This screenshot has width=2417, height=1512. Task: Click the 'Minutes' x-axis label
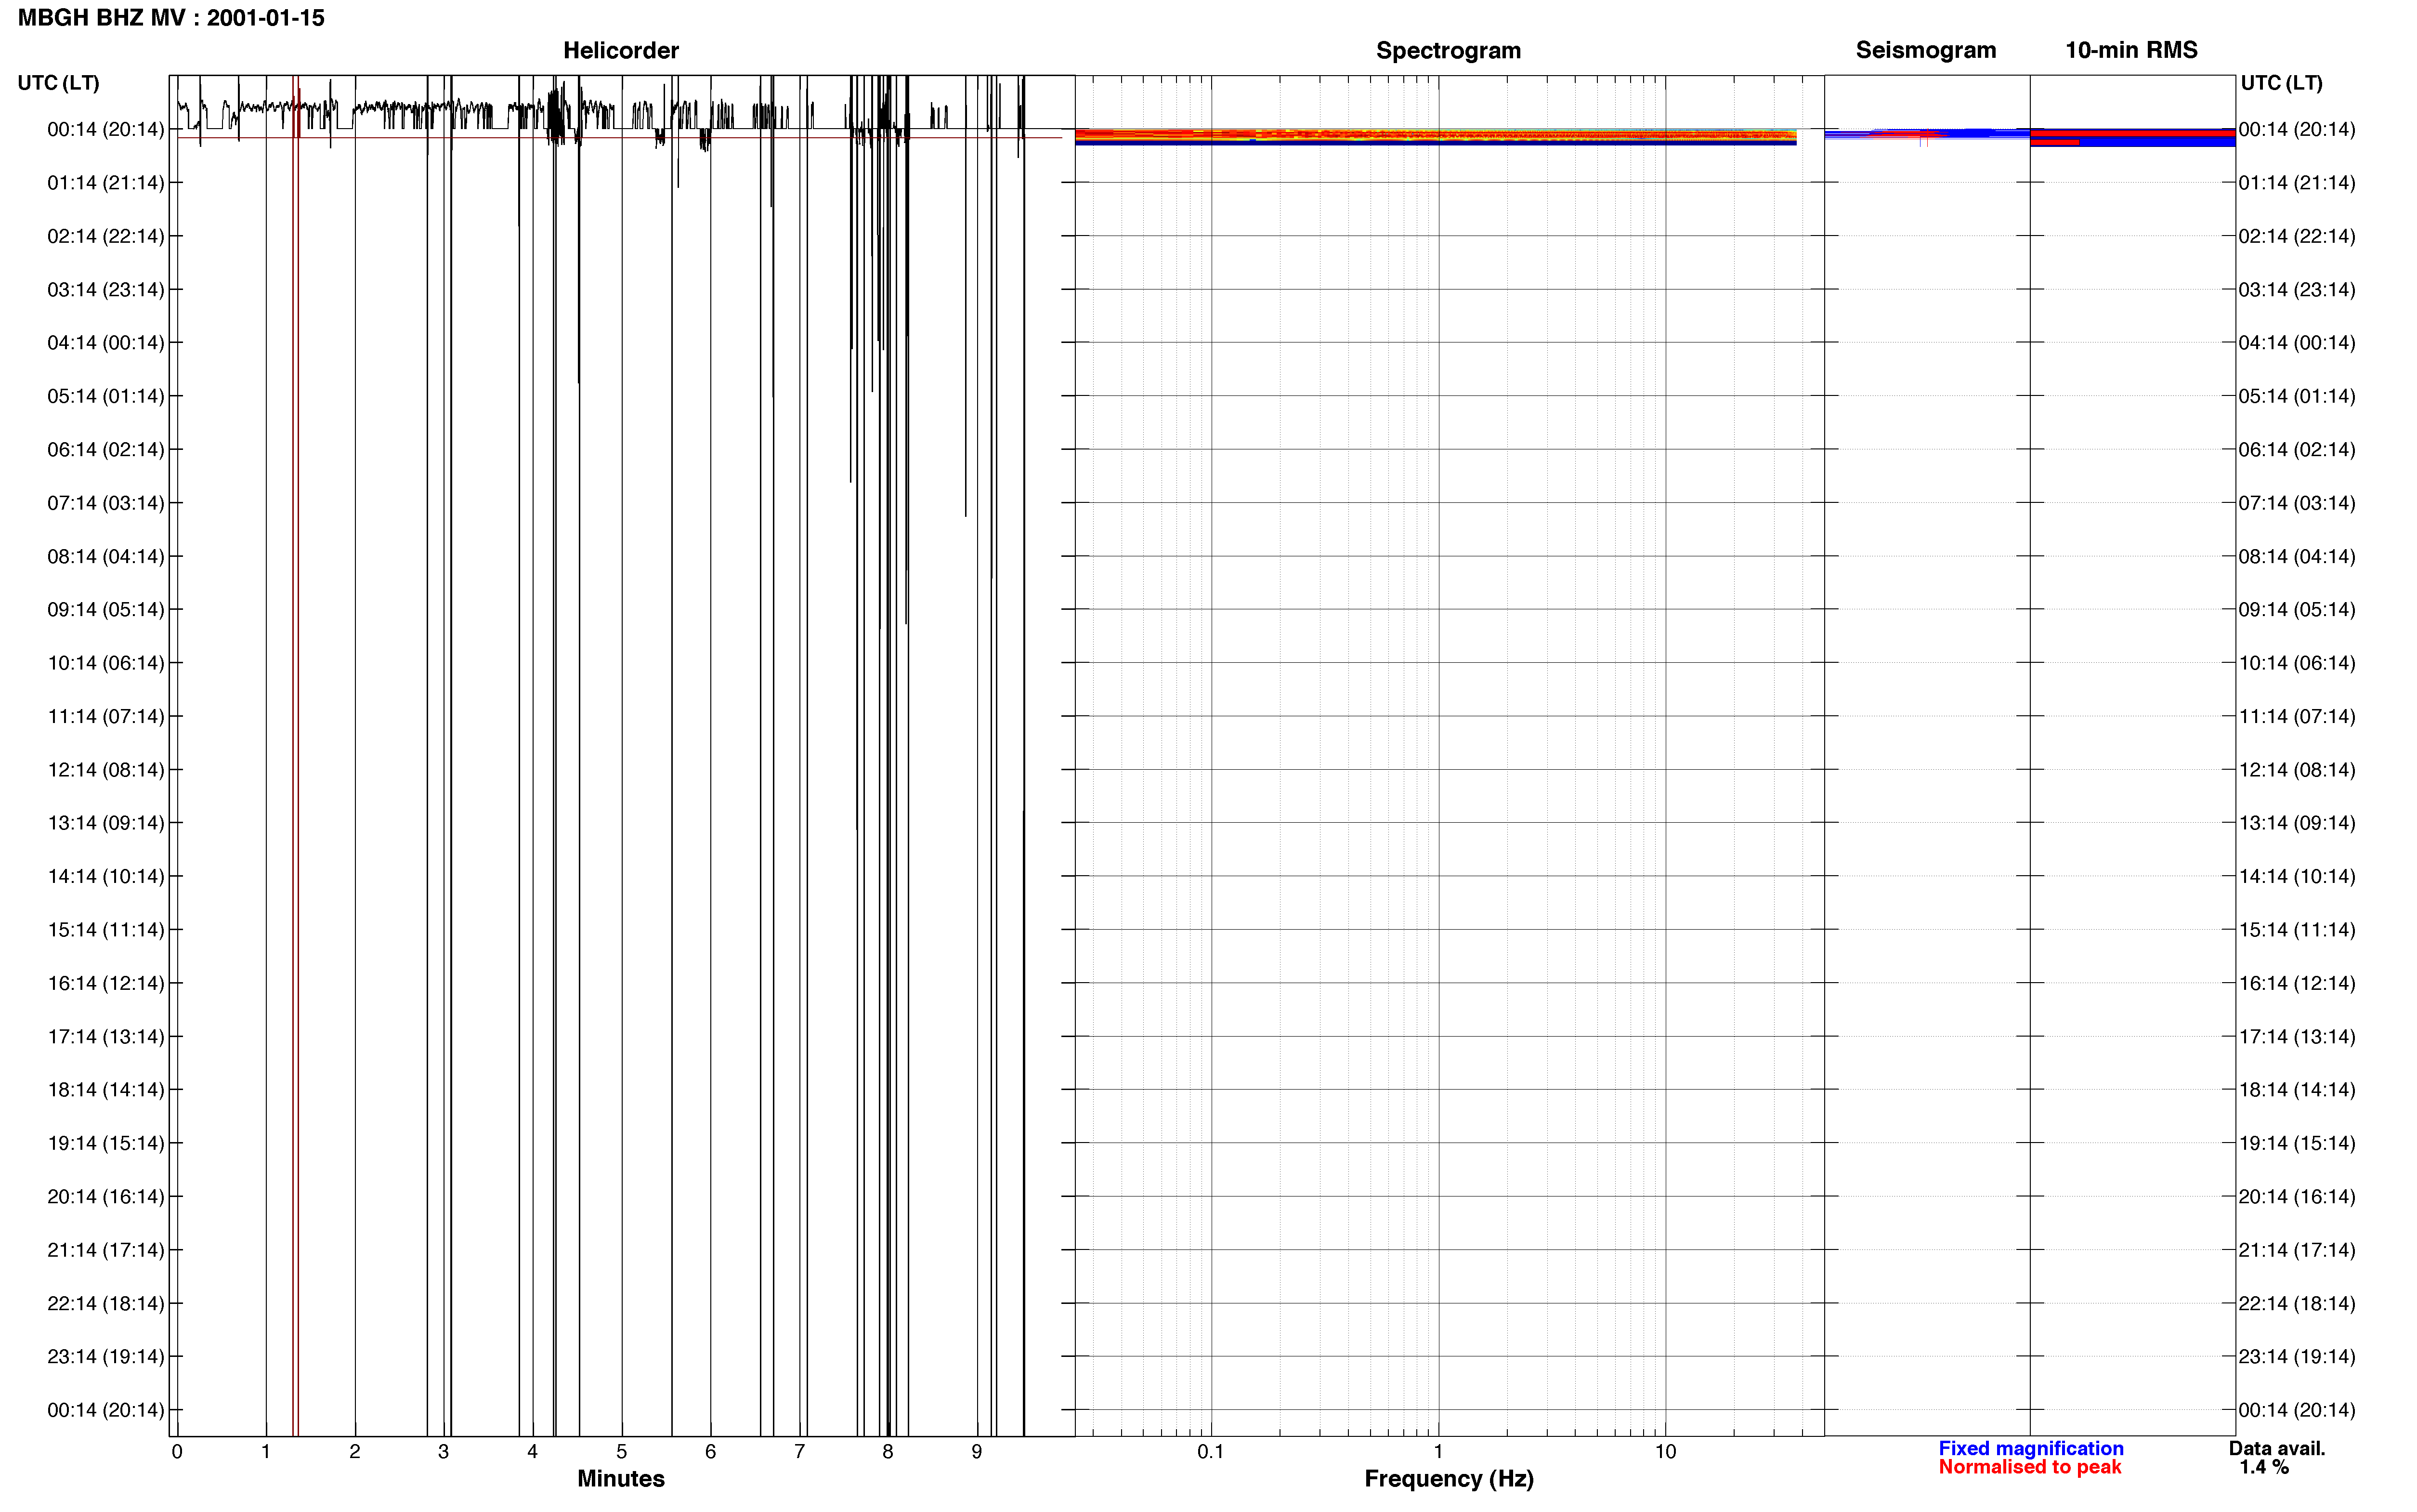point(621,1479)
